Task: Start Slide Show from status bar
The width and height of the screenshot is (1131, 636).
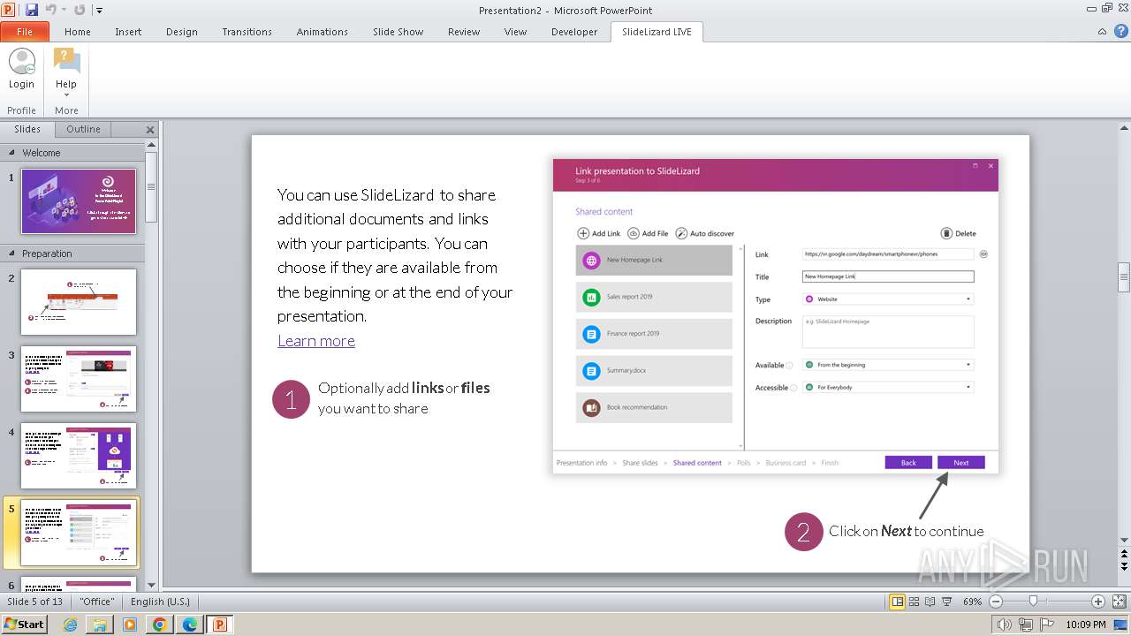Action: (x=946, y=602)
